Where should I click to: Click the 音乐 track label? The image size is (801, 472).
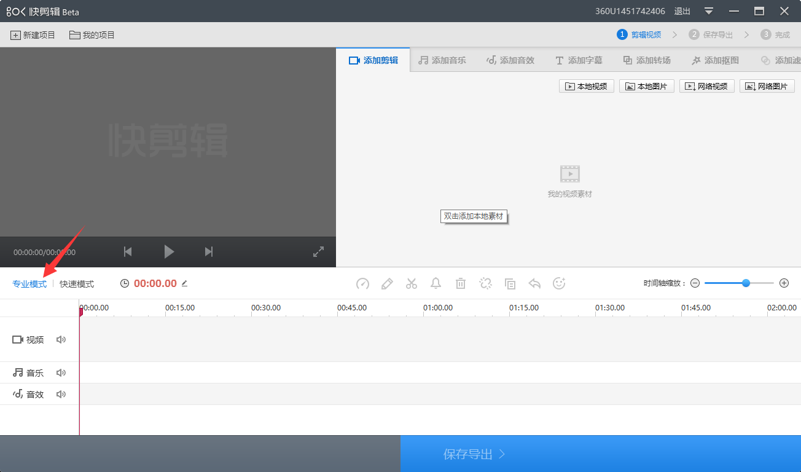pyautogui.click(x=28, y=372)
